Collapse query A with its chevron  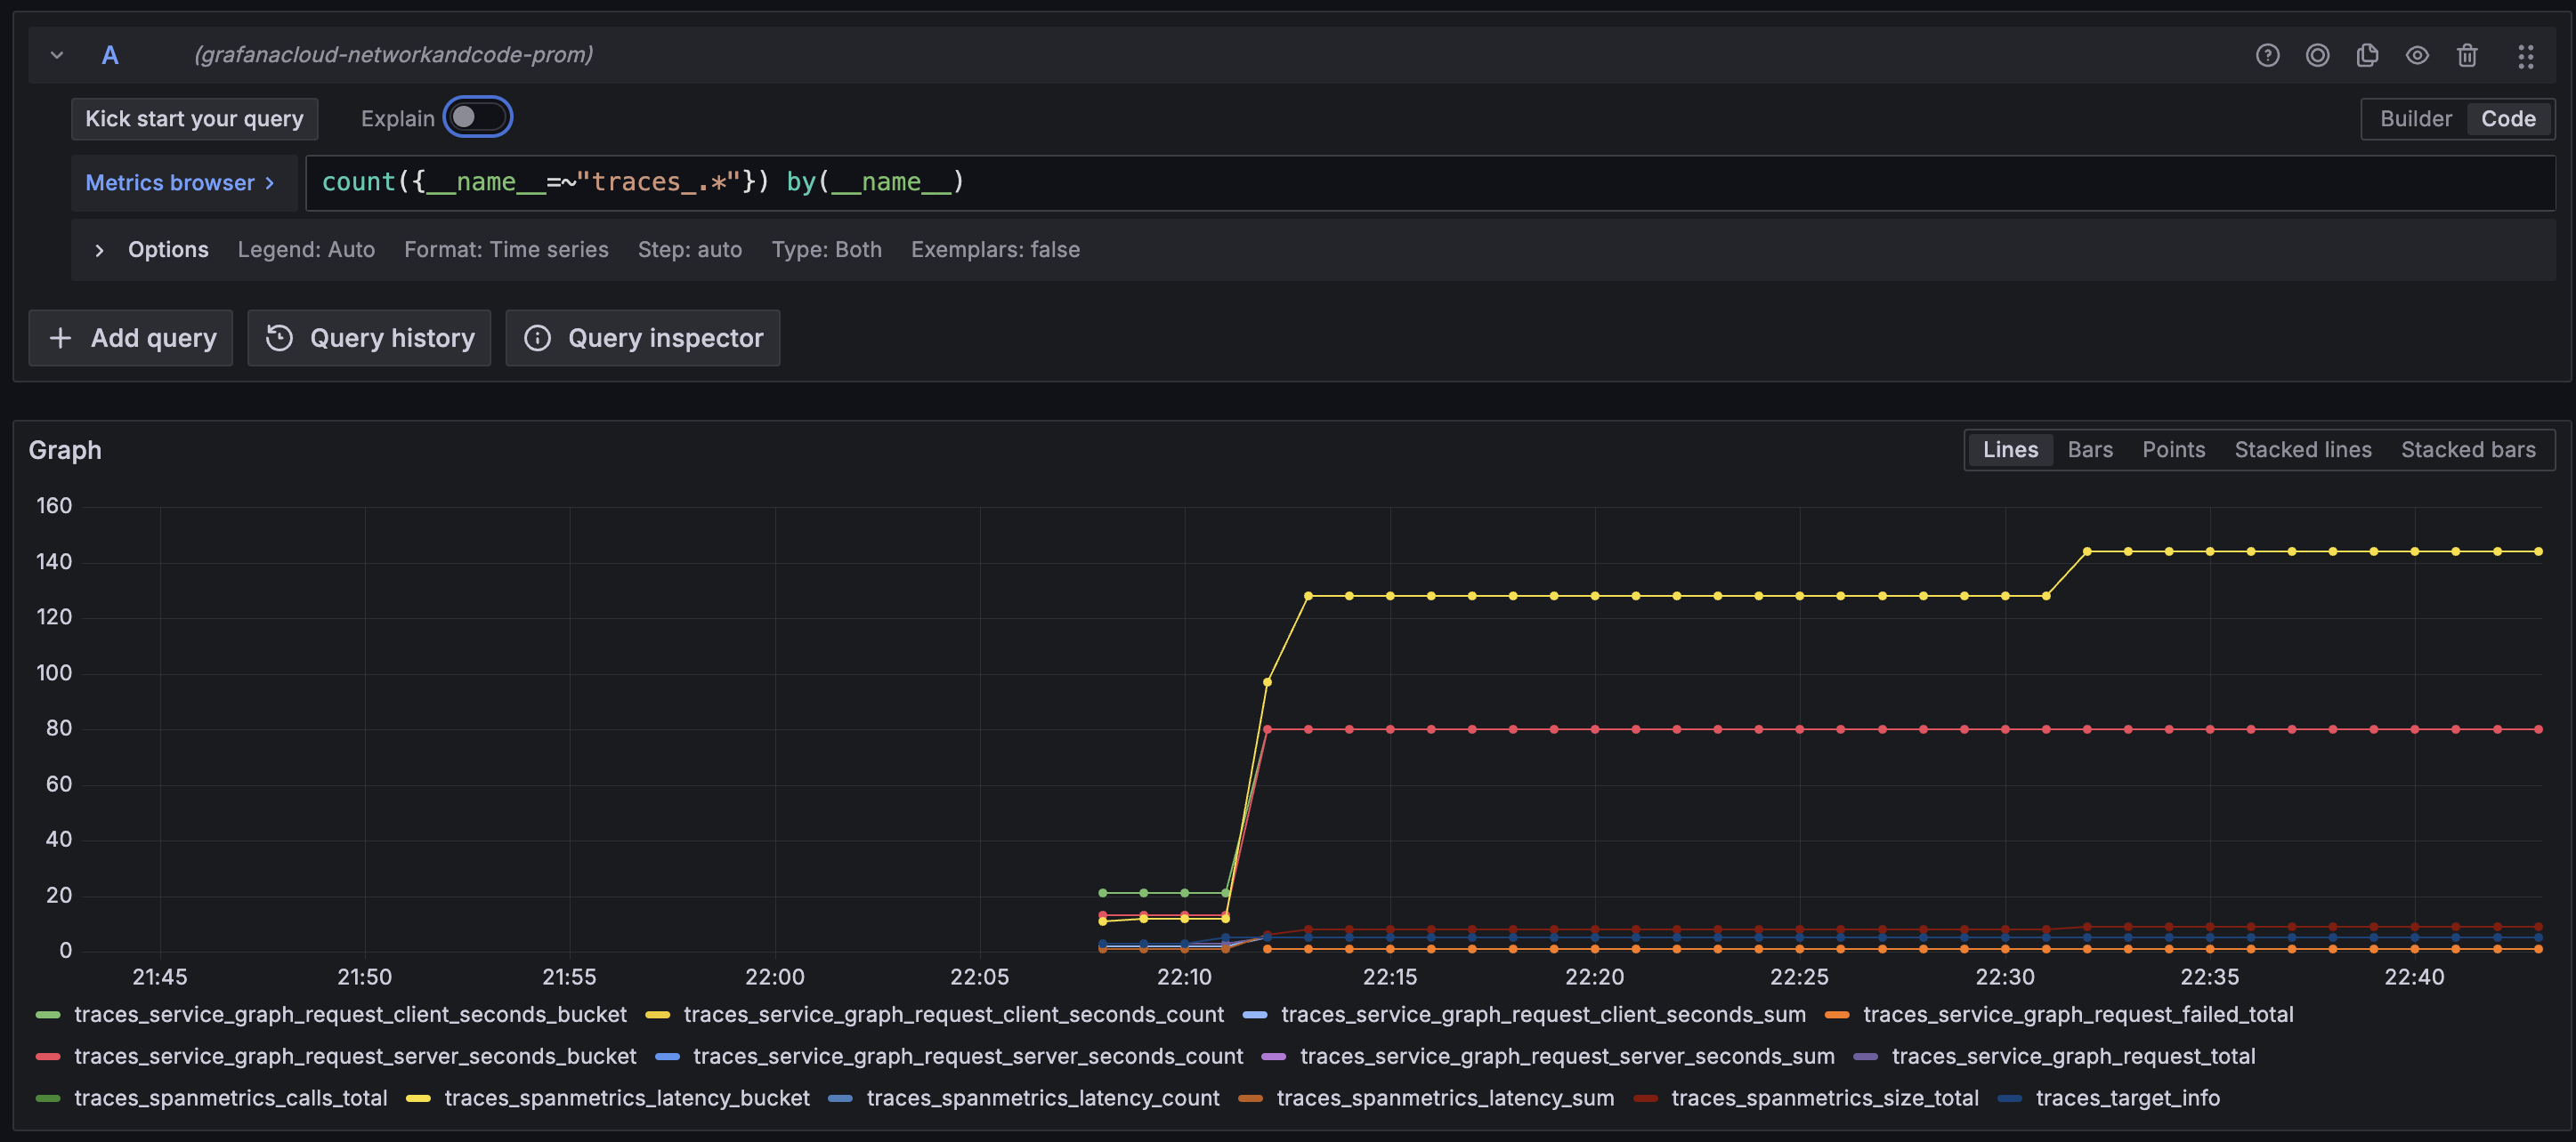click(x=57, y=55)
